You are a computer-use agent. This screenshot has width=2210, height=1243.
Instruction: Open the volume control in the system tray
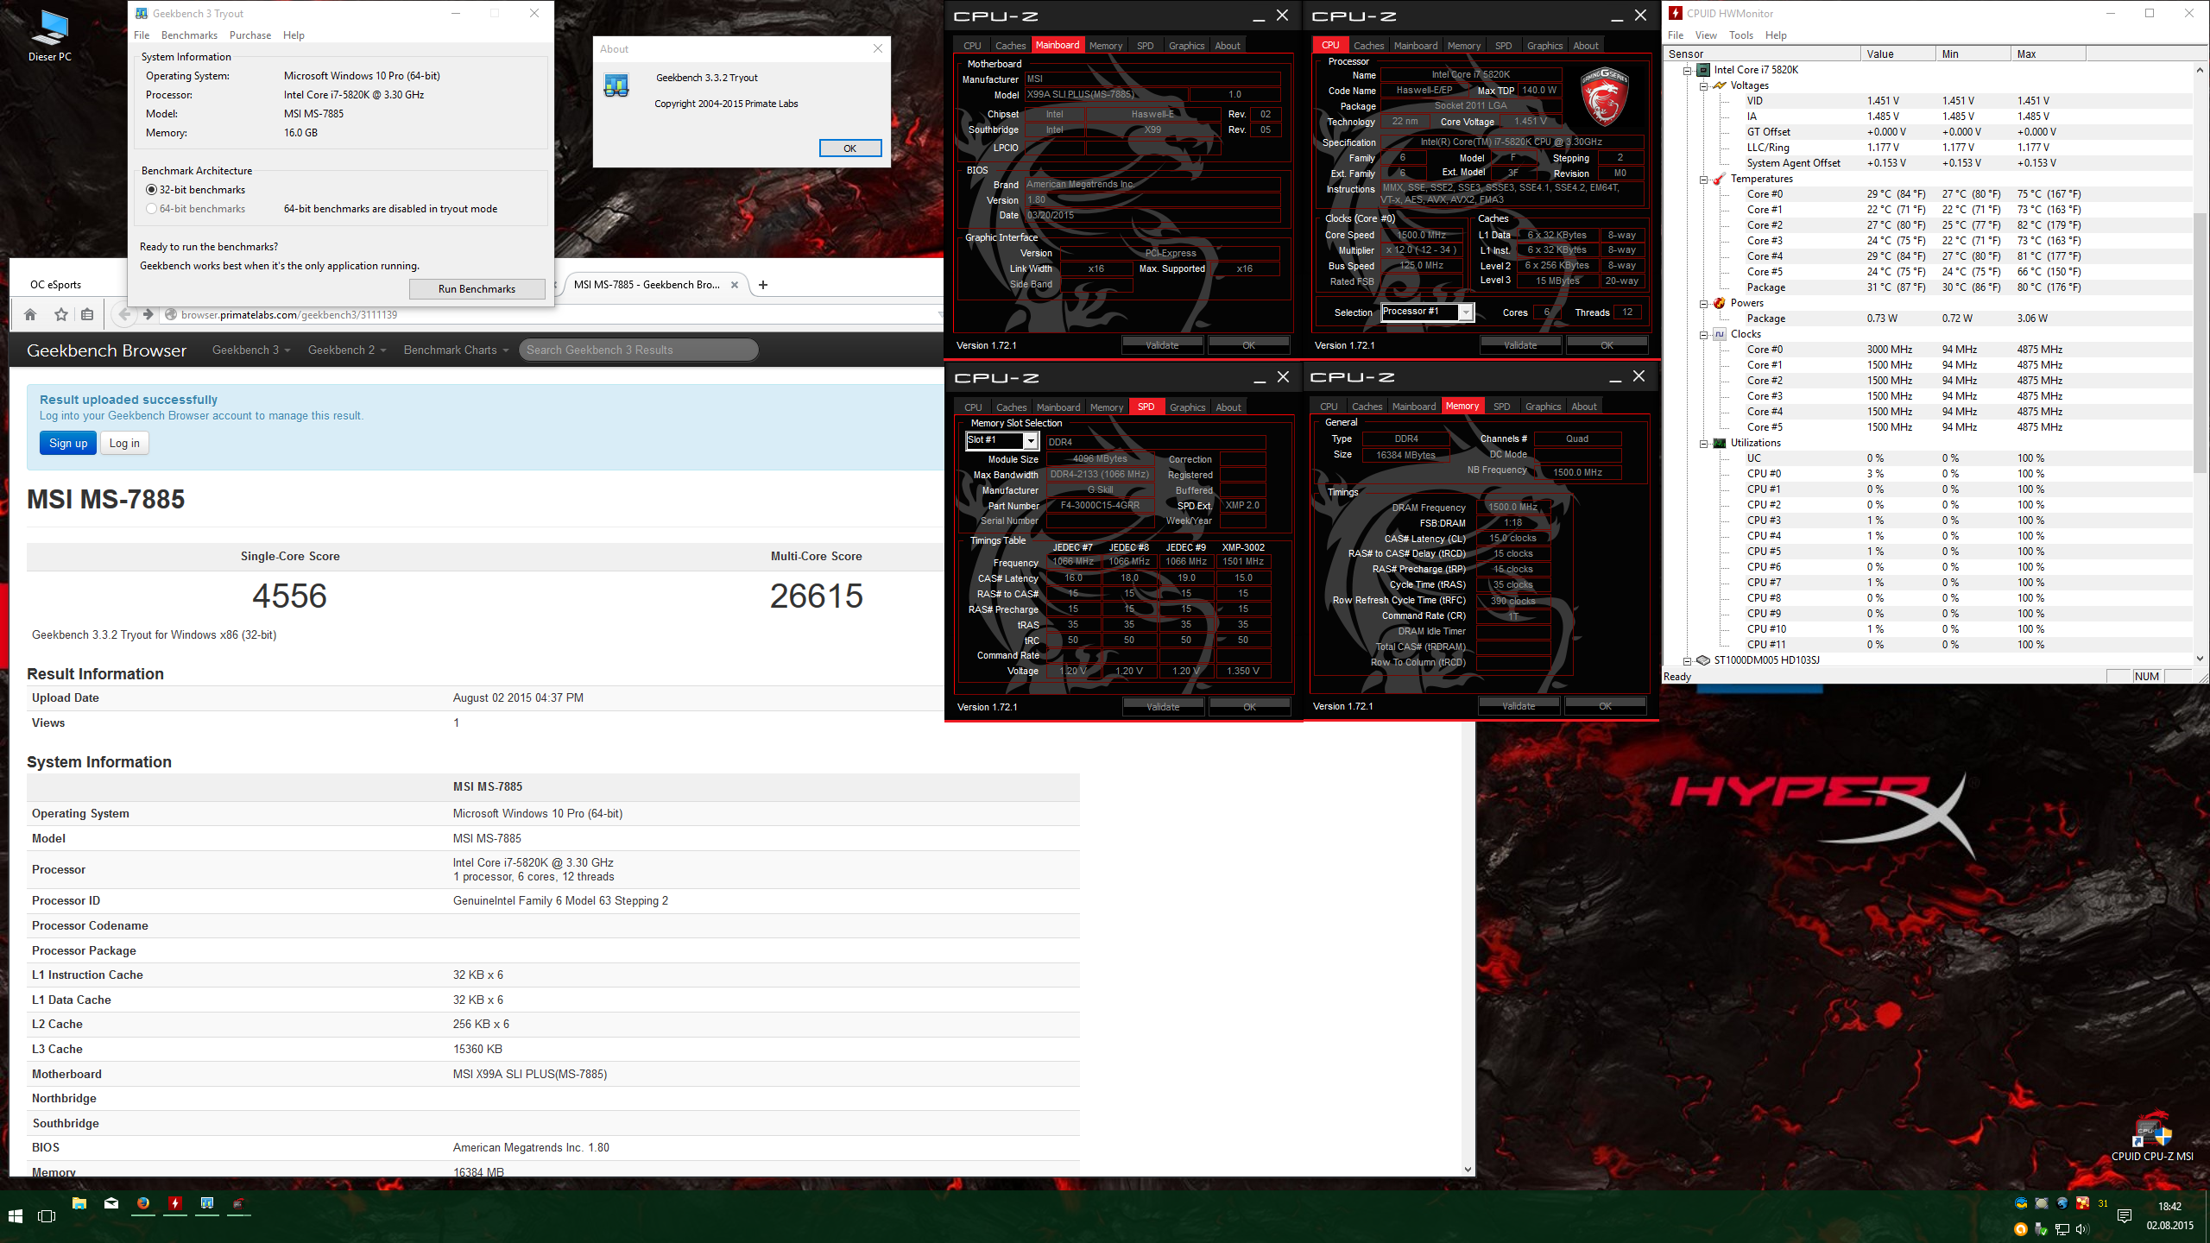click(x=2082, y=1229)
